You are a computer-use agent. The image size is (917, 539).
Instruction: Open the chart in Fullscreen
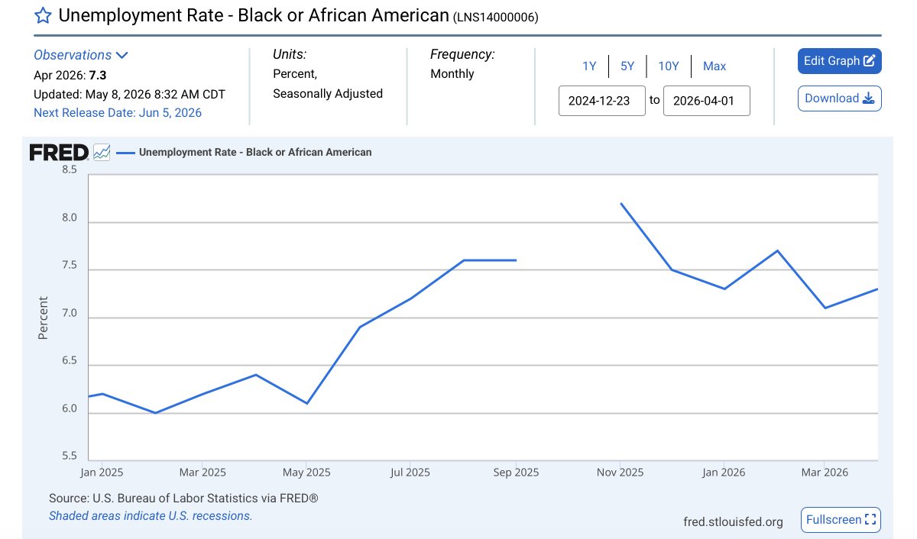click(841, 520)
